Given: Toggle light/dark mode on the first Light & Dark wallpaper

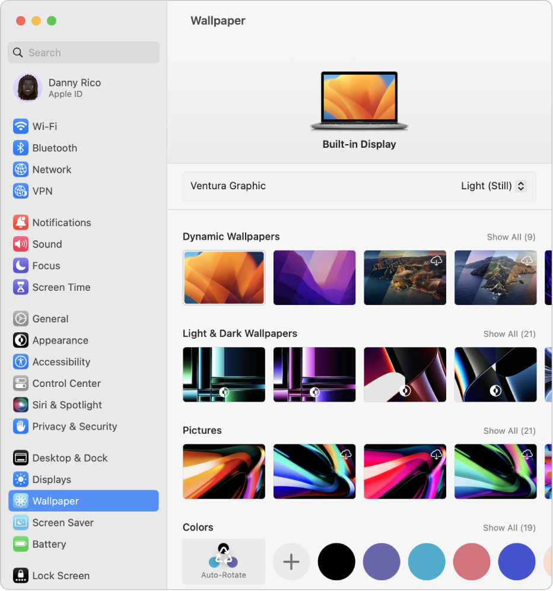Looking at the screenshot, I should point(224,392).
